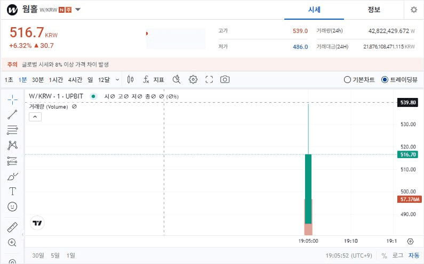Select the XABCD pattern tool

pyautogui.click(x=12, y=145)
